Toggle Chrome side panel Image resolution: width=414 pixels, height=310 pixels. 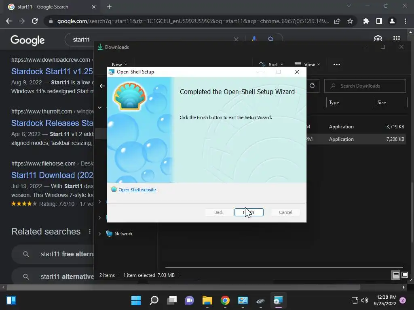coord(379,21)
